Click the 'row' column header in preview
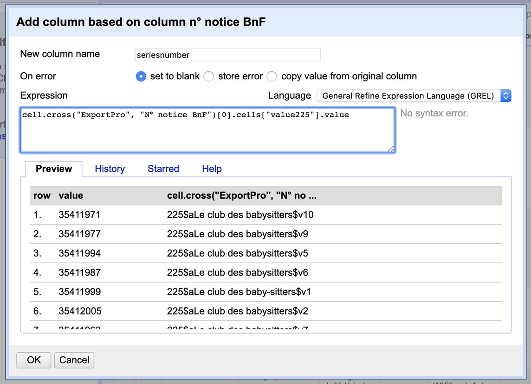 coord(42,195)
